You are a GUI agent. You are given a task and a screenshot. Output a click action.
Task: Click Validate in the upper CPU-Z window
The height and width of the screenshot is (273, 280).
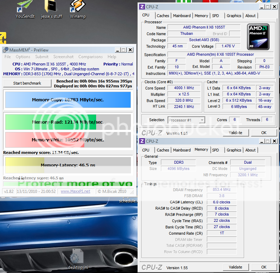pos(235,133)
